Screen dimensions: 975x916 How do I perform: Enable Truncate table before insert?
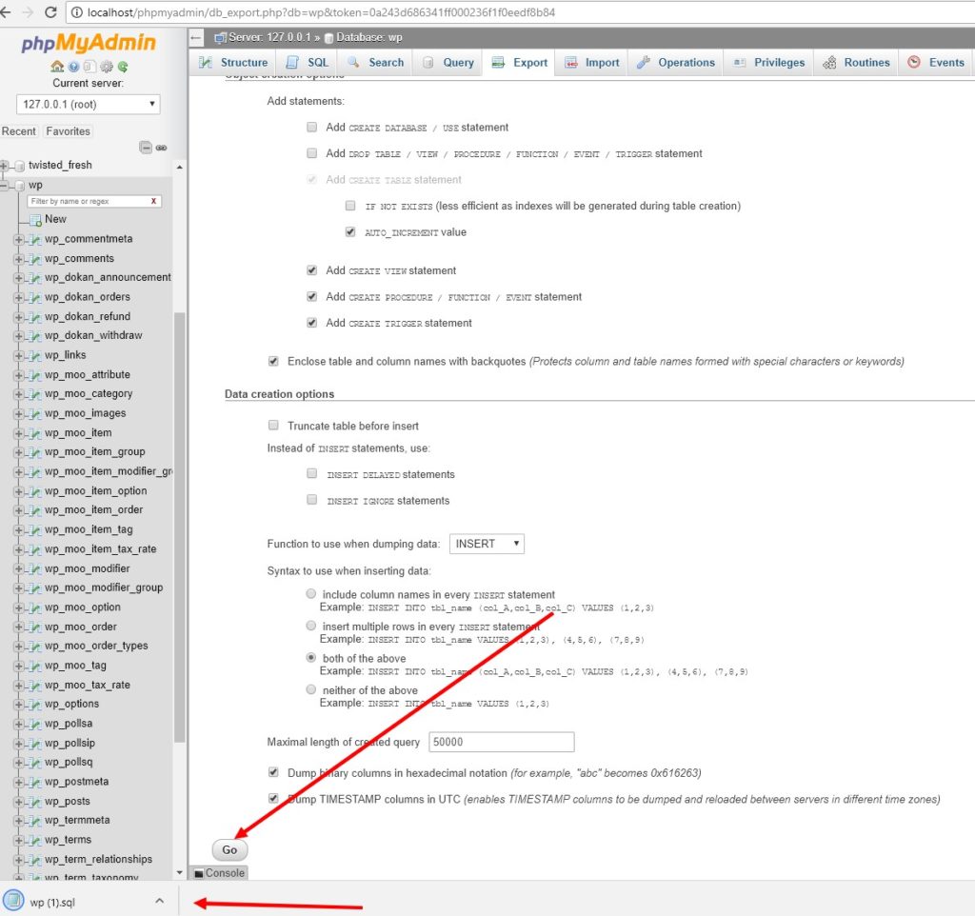click(273, 426)
